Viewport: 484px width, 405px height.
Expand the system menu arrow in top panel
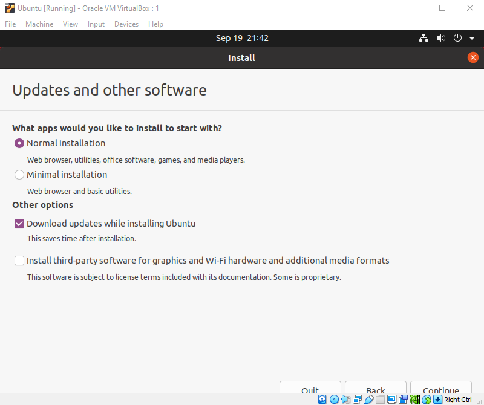click(472, 37)
